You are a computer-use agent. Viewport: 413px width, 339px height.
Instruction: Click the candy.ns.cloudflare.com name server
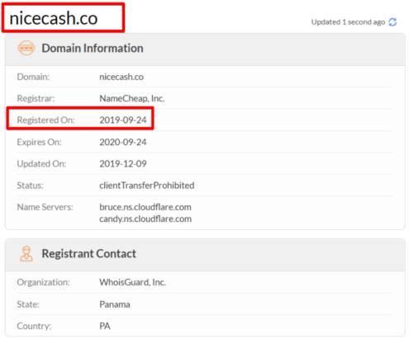coord(145,219)
